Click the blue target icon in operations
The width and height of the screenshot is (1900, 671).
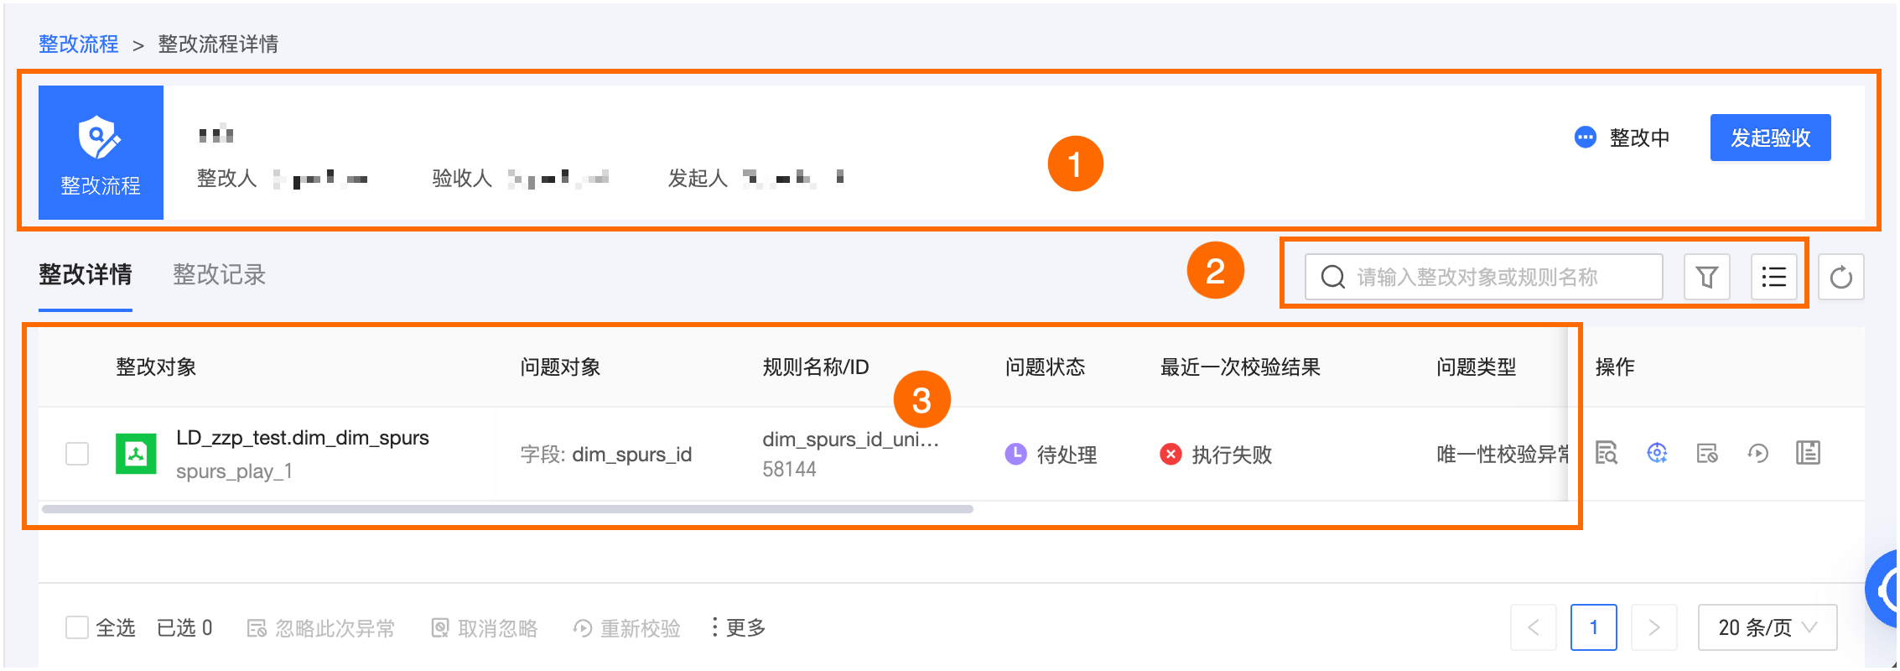coord(1657,453)
